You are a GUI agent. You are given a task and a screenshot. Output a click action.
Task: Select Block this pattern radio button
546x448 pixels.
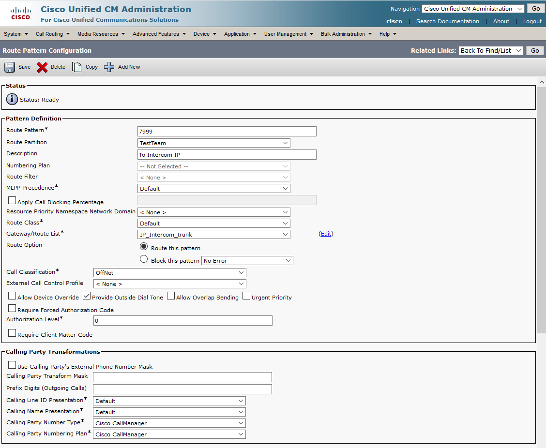(x=144, y=259)
